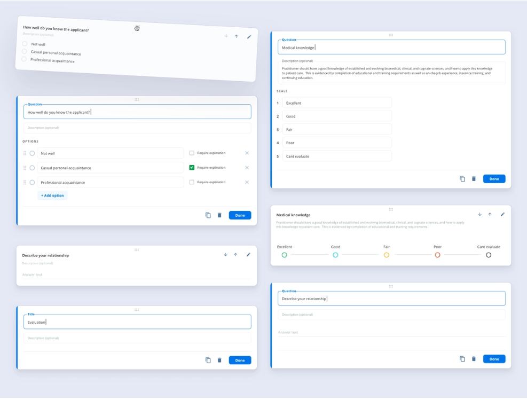Delete the Medical knowledge editor card
Image resolution: width=527 pixels, height=400 pixels.
tap(474, 179)
